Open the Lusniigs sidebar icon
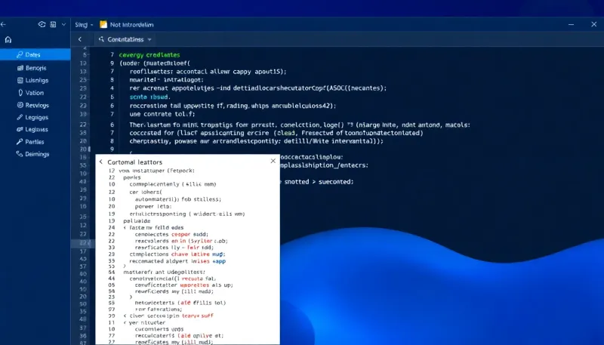The width and height of the screenshot is (604, 345). (20, 80)
